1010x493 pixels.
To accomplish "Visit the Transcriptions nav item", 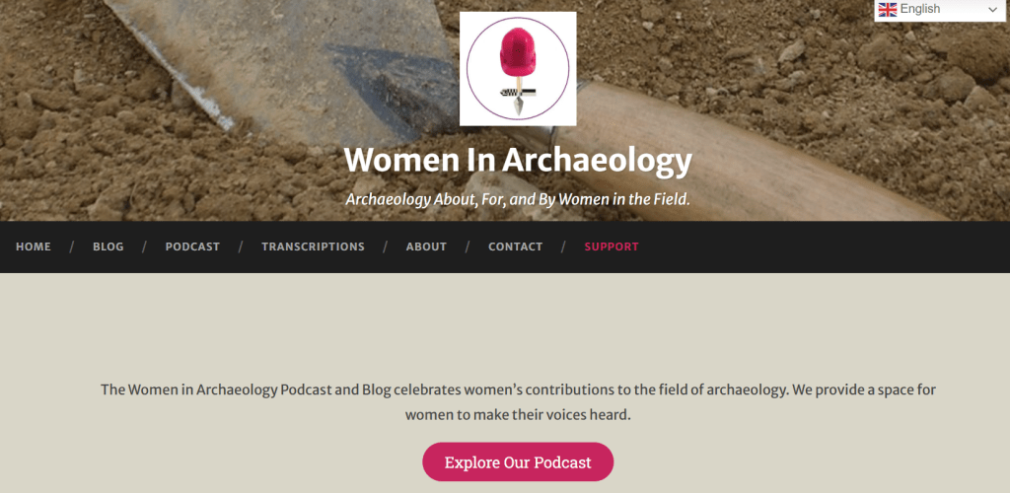I will pyautogui.click(x=313, y=246).
